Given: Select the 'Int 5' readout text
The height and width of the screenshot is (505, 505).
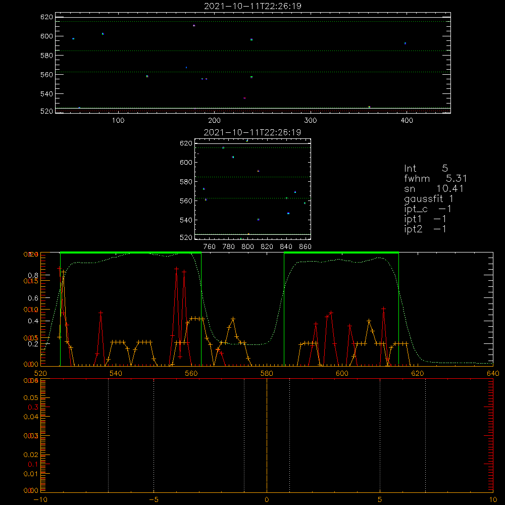Looking at the screenshot, I should click(x=426, y=168).
